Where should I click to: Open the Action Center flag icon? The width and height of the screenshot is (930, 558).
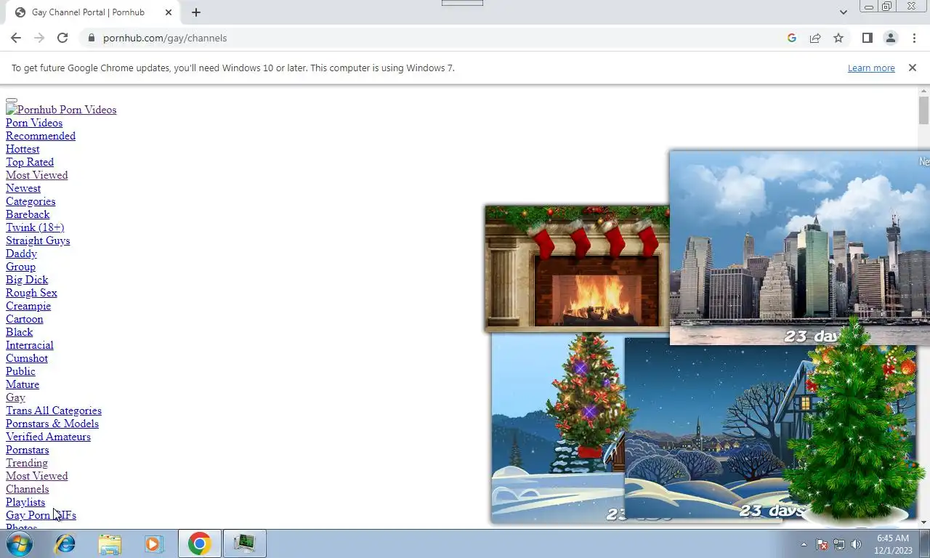pos(822,544)
